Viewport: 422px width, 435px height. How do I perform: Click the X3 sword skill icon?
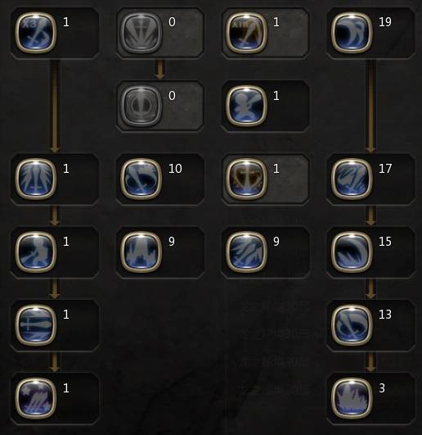[x=36, y=33]
